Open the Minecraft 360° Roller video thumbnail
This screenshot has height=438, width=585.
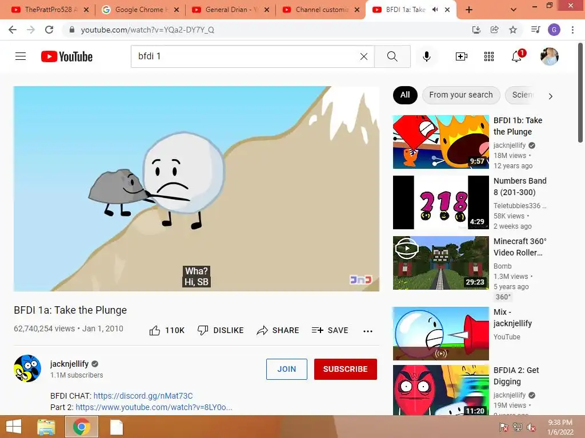click(x=440, y=262)
